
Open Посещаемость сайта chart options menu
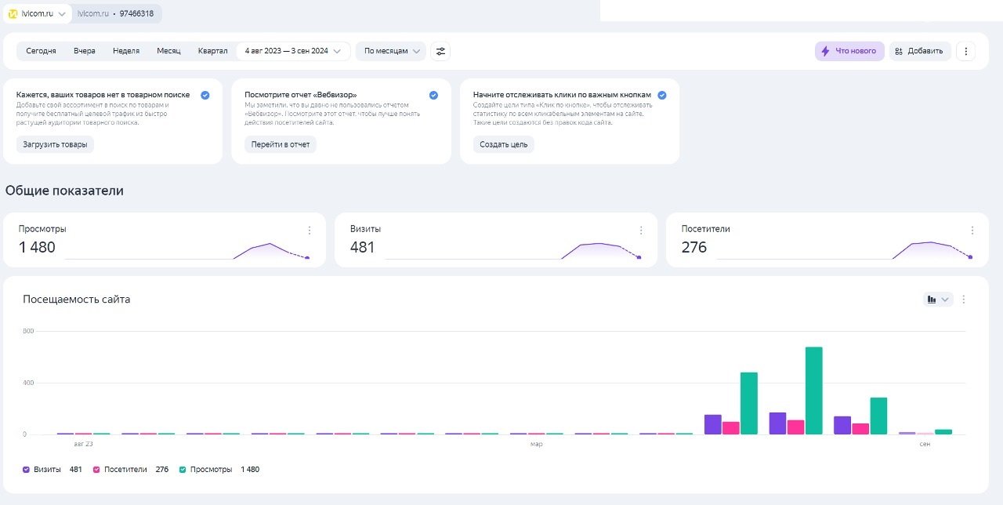(x=964, y=300)
